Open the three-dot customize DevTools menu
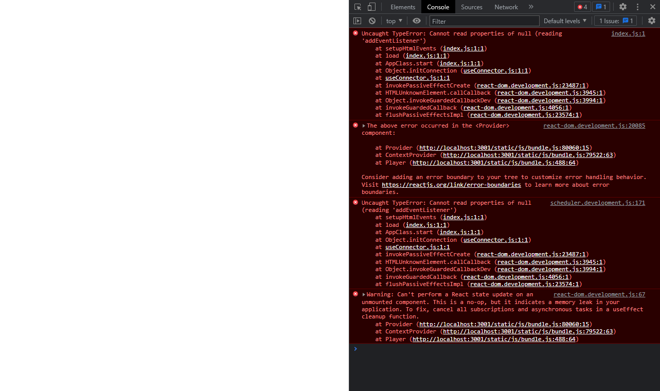660x391 pixels. click(637, 7)
